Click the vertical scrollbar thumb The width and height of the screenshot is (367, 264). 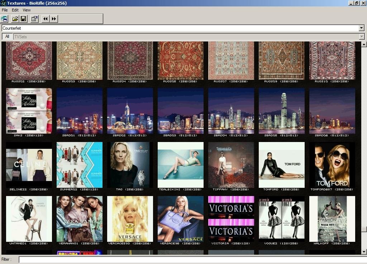(364, 229)
